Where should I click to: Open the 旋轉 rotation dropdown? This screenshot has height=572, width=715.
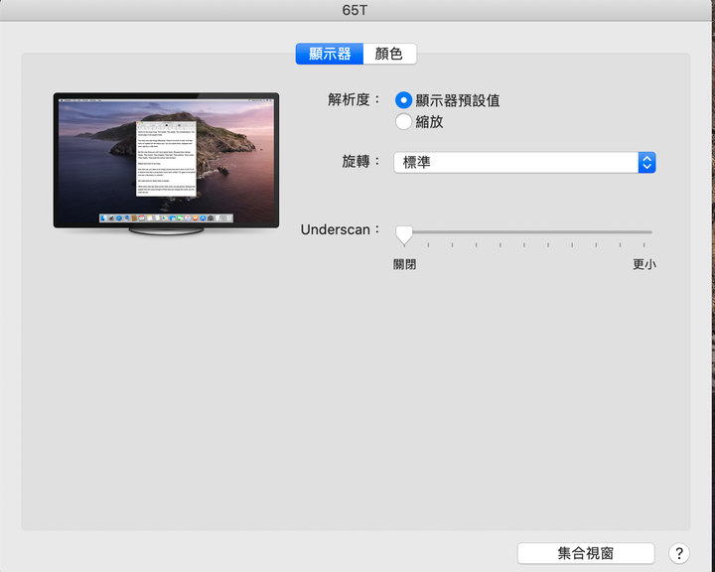pos(524,163)
